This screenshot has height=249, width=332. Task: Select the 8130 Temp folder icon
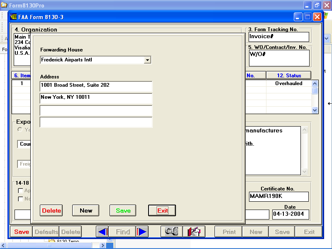coord(52,242)
